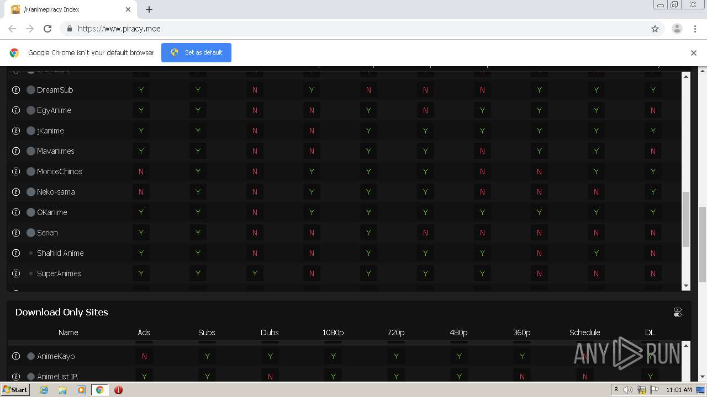Open the AnimeKayo site link

tap(56, 356)
